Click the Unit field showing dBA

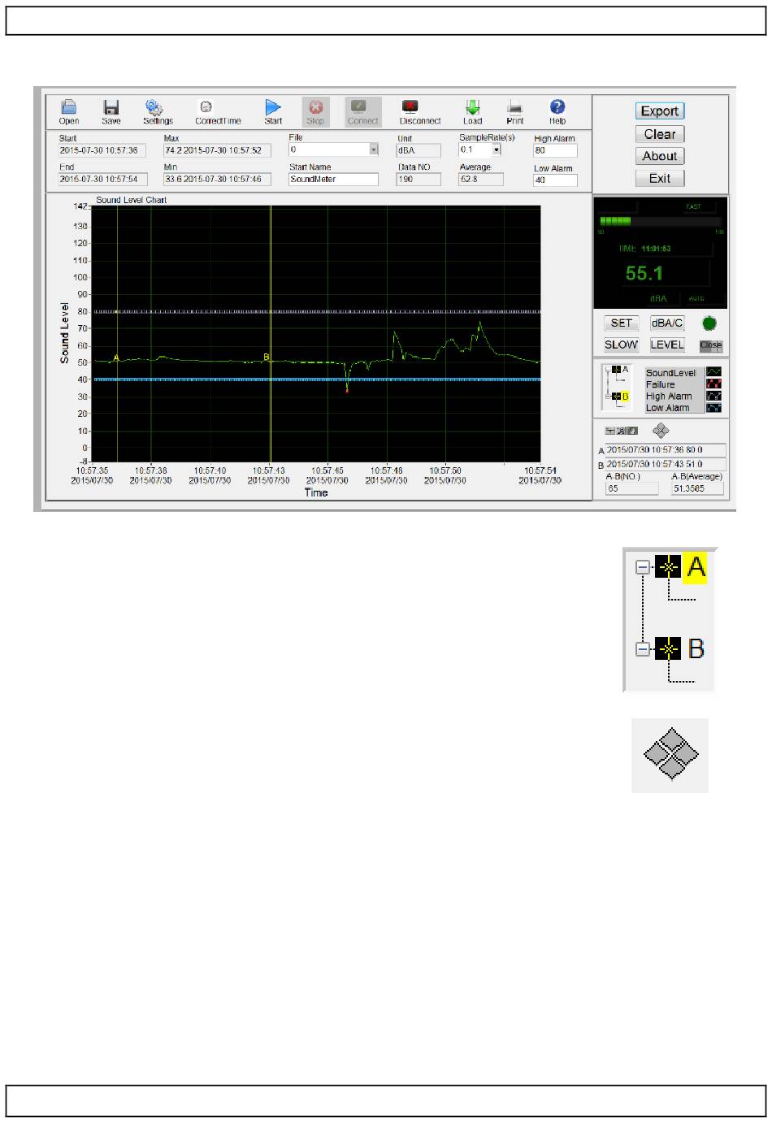pyautogui.click(x=419, y=150)
